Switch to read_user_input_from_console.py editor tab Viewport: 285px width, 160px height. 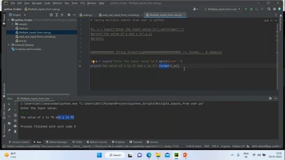click(120, 15)
